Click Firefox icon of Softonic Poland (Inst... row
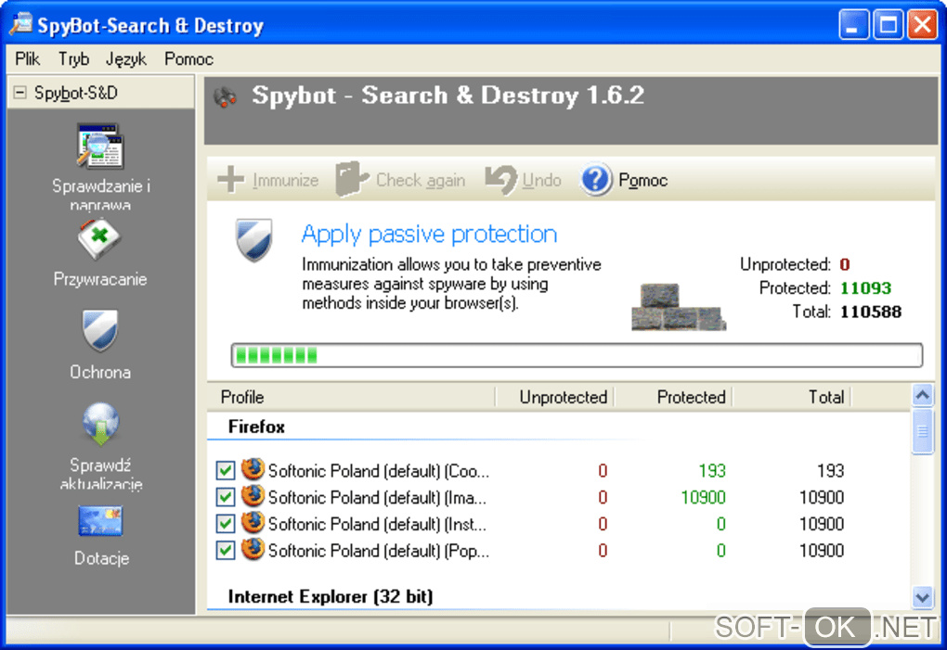The image size is (947, 650). point(253,522)
